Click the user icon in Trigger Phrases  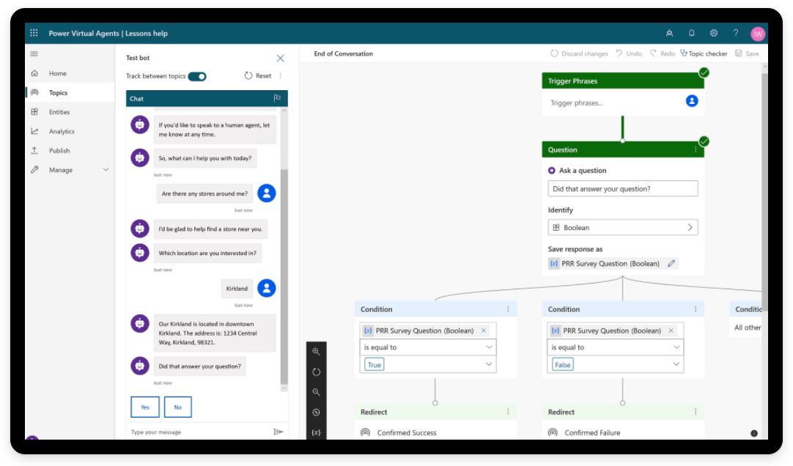point(692,101)
